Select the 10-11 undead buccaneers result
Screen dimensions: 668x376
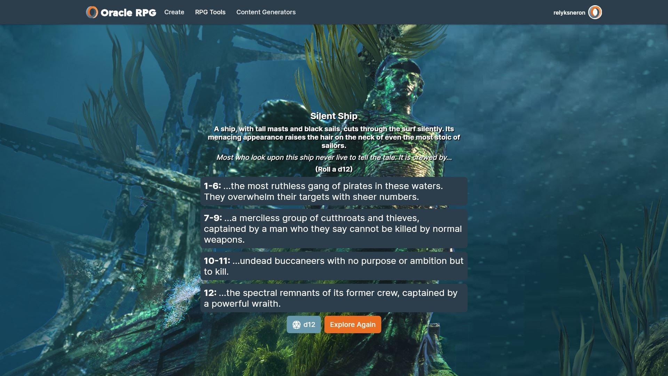[334, 266]
